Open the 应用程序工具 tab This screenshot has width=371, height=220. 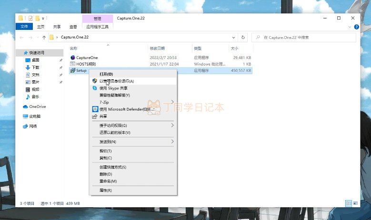pos(97,27)
